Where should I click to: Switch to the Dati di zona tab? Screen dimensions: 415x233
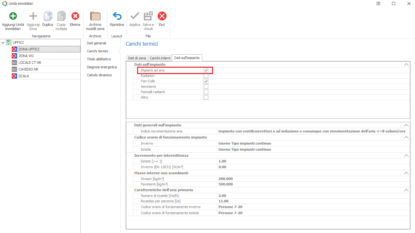point(137,58)
